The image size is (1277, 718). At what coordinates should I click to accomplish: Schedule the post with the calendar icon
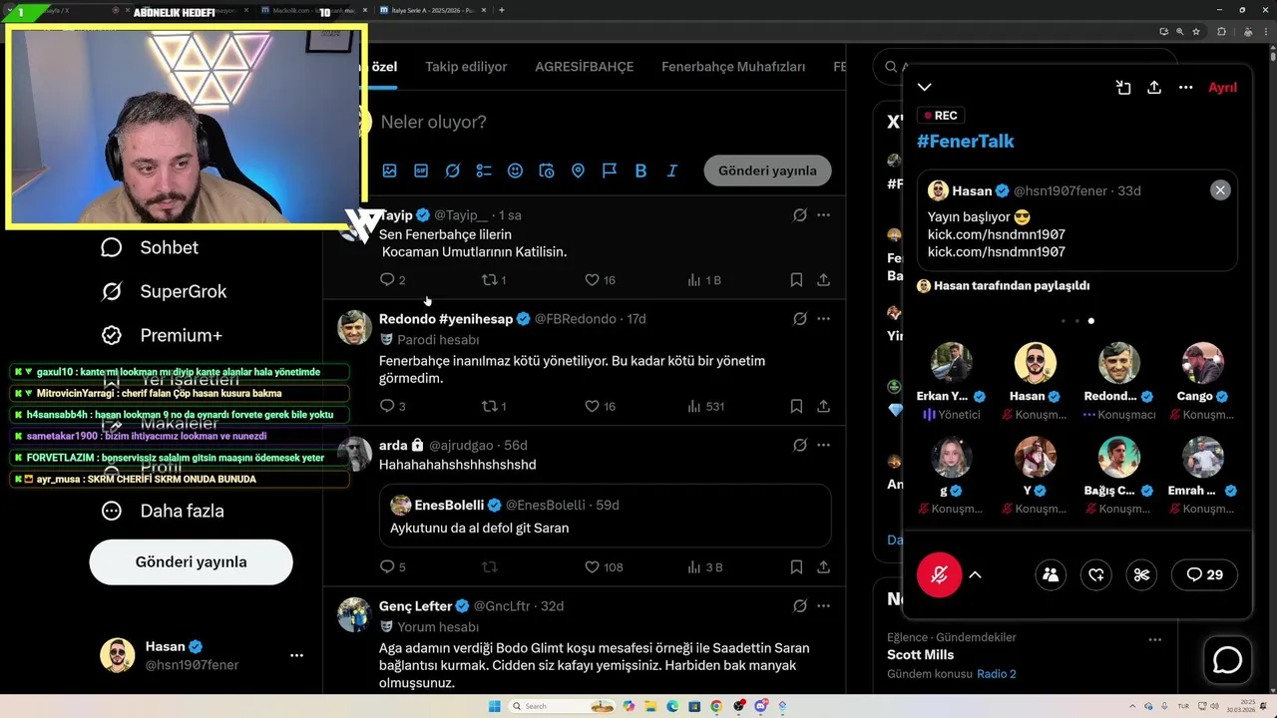pyautogui.click(x=547, y=171)
